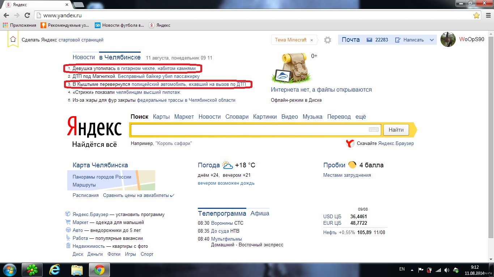Switch to the Новости tab
The image size is (494, 277).
pyautogui.click(x=84, y=57)
